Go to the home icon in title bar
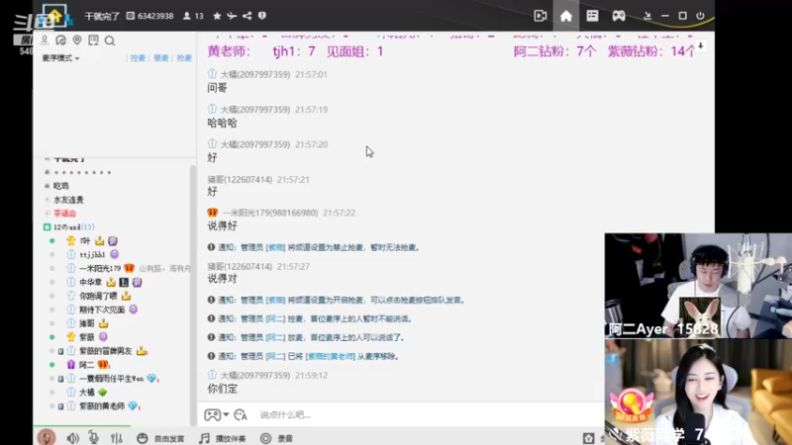This screenshot has height=445, width=792. click(565, 16)
